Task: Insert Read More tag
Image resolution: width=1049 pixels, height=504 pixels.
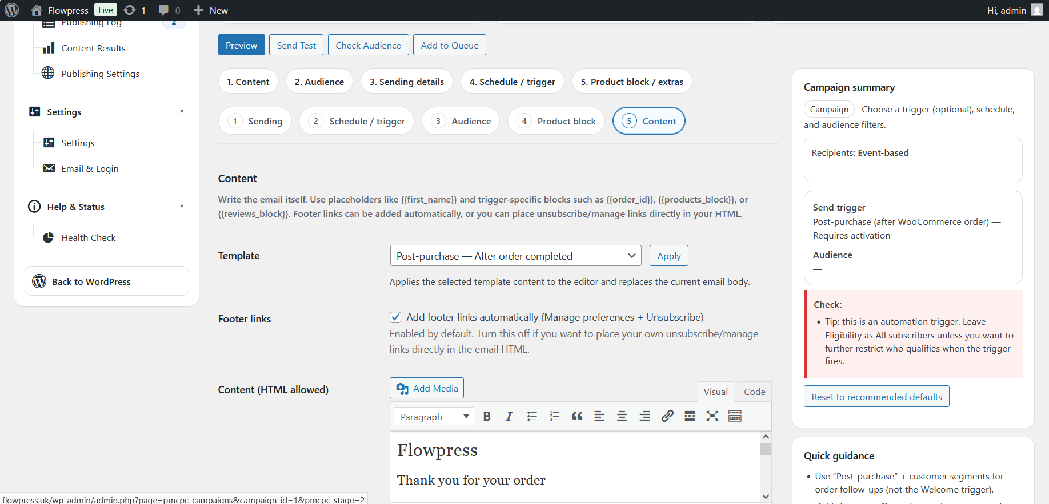Action: (x=690, y=416)
